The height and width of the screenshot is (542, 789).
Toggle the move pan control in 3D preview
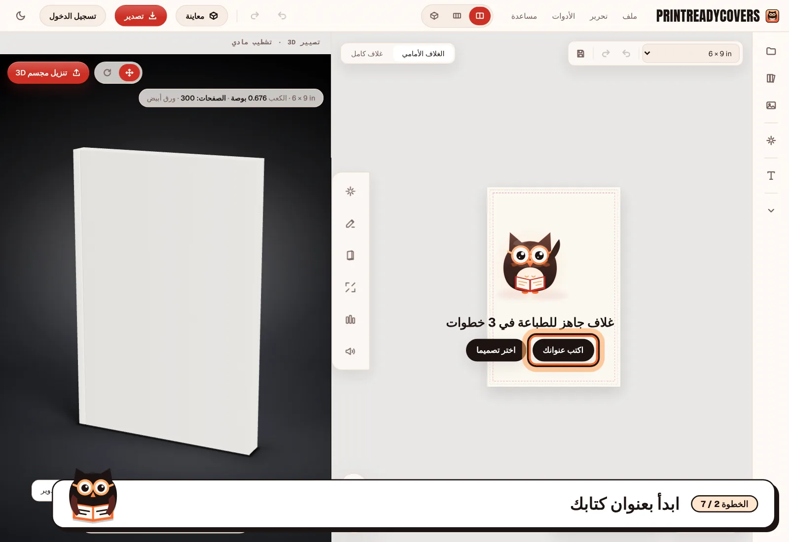(x=130, y=72)
